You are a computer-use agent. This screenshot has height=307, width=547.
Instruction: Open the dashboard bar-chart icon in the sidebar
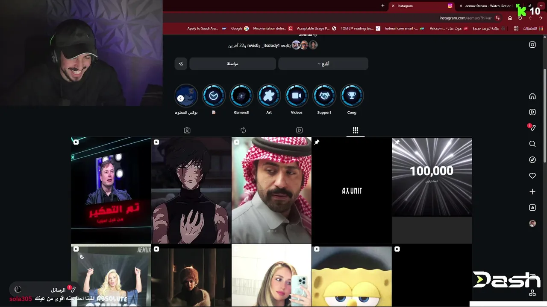pos(532,208)
